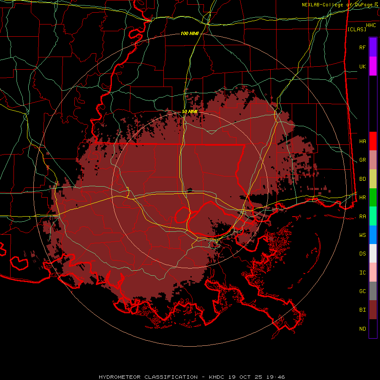
Task: Click the RF legend label
Action: point(362,47)
